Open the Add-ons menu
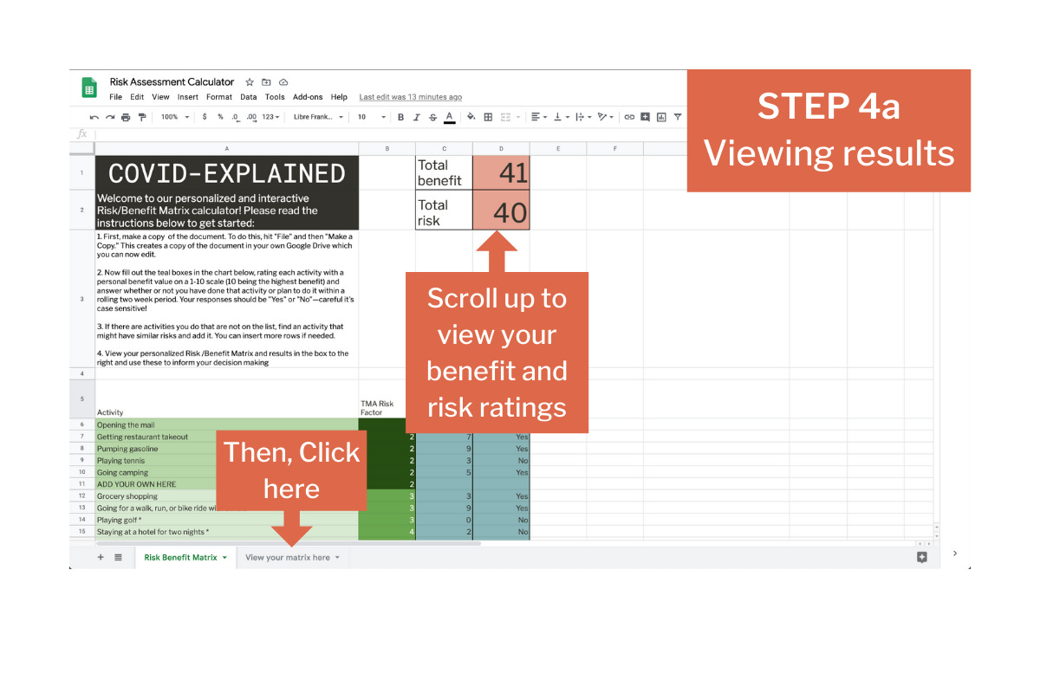 click(308, 97)
